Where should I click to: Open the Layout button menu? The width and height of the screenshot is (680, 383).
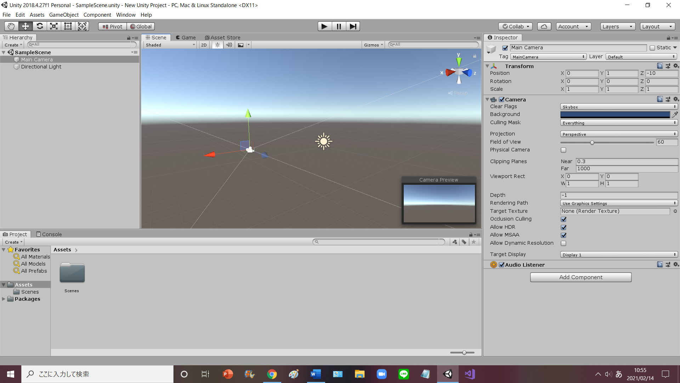[657, 27]
